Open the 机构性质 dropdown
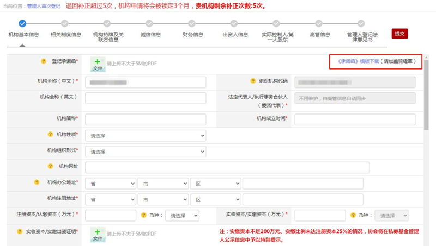Viewport: 436px width, 246px height. tap(146, 136)
